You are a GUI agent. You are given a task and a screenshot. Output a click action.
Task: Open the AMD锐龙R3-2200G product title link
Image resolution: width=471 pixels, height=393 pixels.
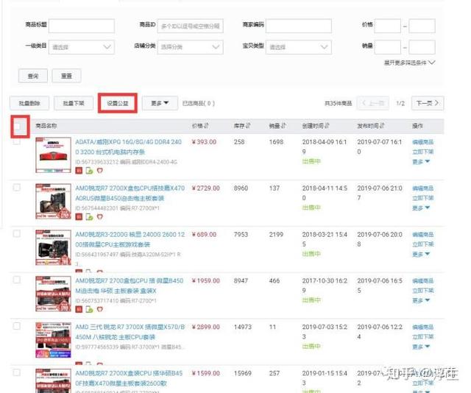130,239
